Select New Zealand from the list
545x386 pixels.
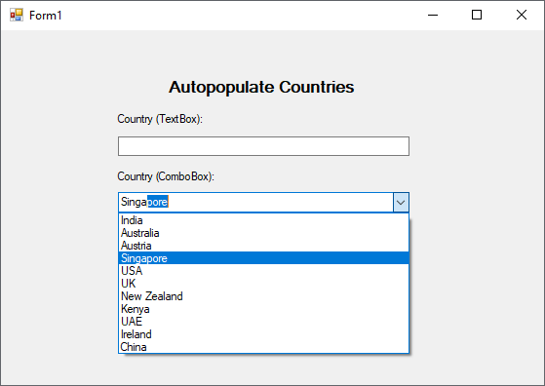click(263, 296)
